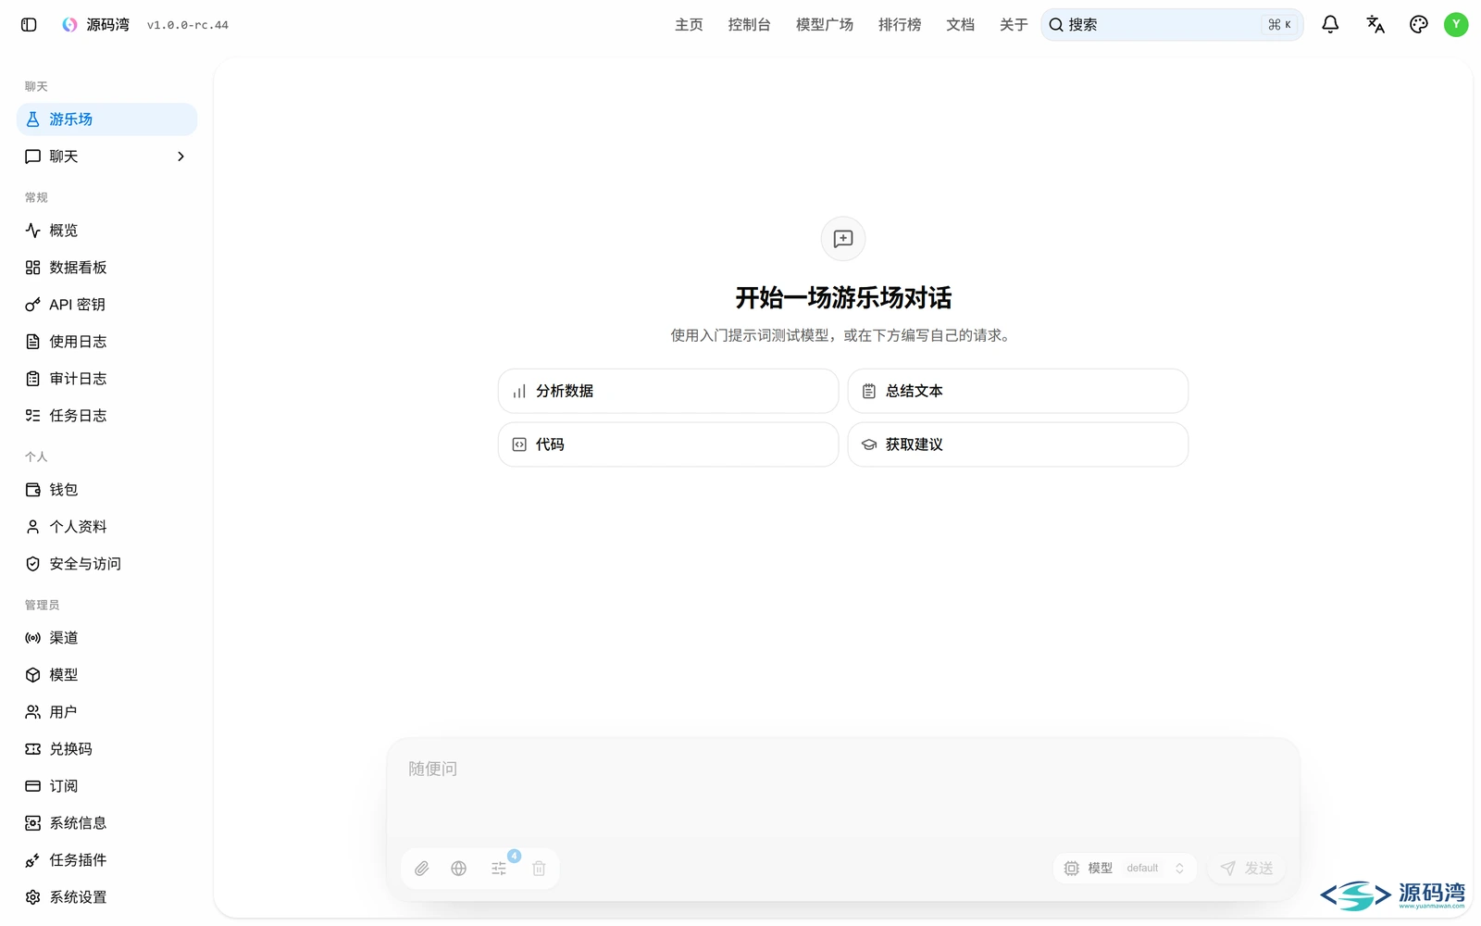The width and height of the screenshot is (1481, 926).
Task: Open 审计日志 in the sidebar
Action: (107, 379)
